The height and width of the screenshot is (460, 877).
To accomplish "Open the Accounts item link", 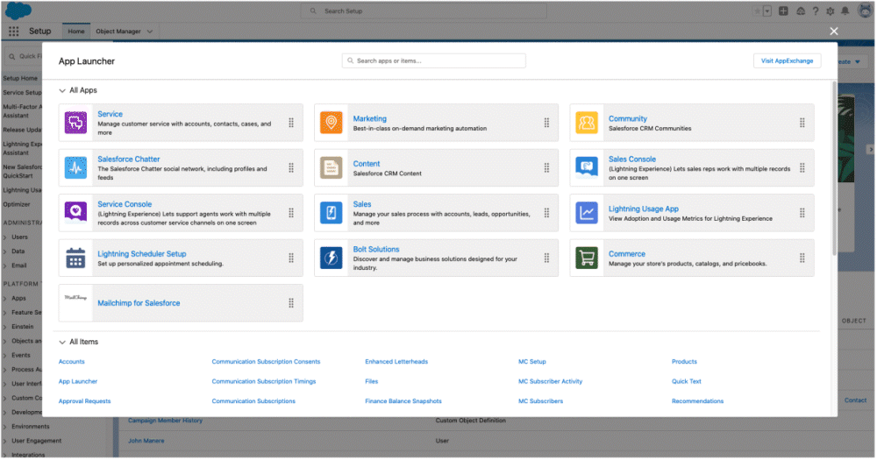I will 72,362.
